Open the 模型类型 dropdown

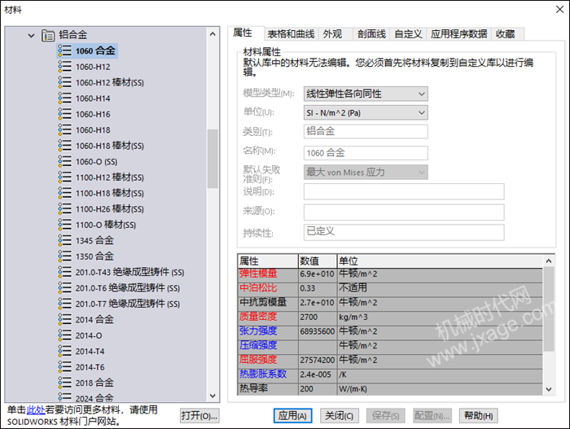coord(366,94)
